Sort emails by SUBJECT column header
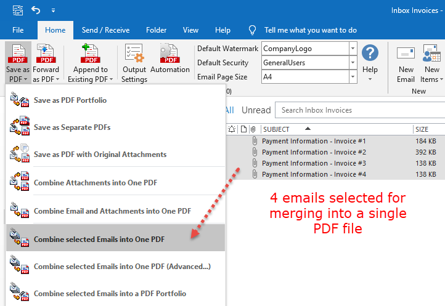The width and height of the screenshot is (445, 306). [x=276, y=129]
